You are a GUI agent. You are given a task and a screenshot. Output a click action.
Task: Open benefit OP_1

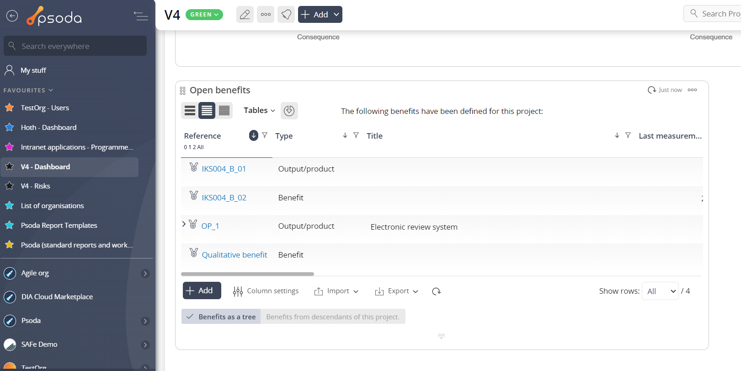[210, 226]
